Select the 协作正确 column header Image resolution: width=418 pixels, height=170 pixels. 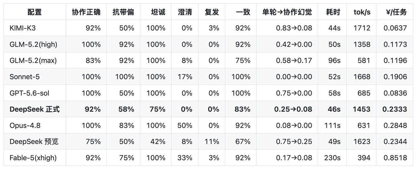86,12
